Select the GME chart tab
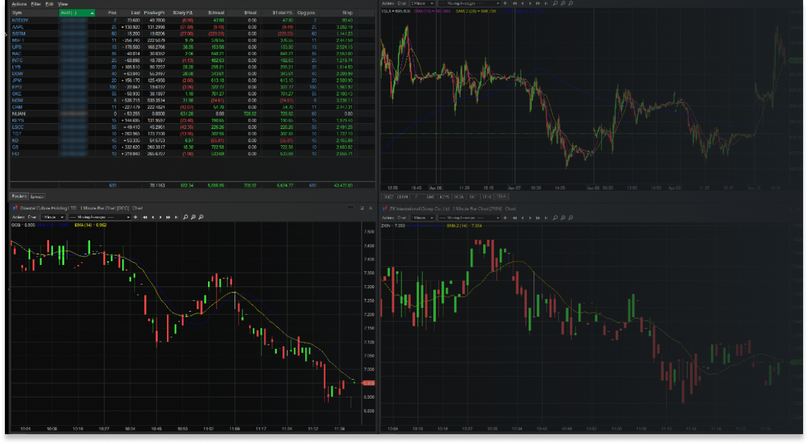Screen dimensions: 808x444 point(431,197)
